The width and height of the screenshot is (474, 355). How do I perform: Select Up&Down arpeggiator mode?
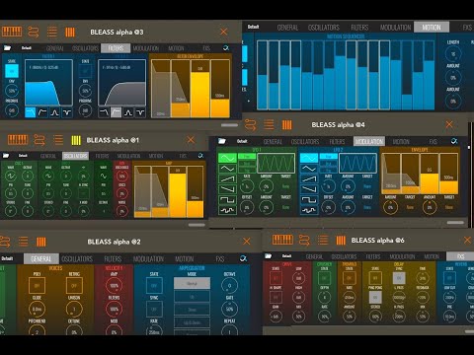[192, 322]
